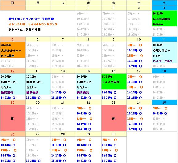The image size is (178, 163).
Task: Click the 9時〜 orange slot on the 26th
Action: tap(8, 140)
